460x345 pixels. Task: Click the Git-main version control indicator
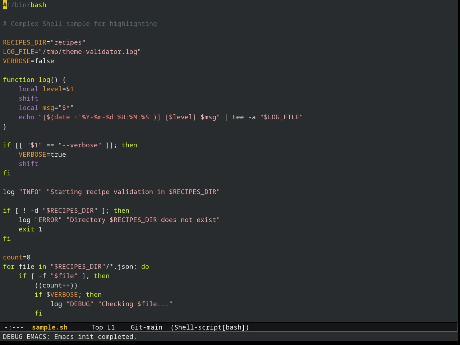[x=146, y=327]
